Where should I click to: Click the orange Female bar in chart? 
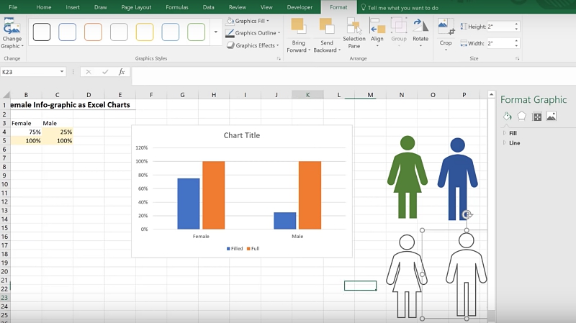[213, 195]
